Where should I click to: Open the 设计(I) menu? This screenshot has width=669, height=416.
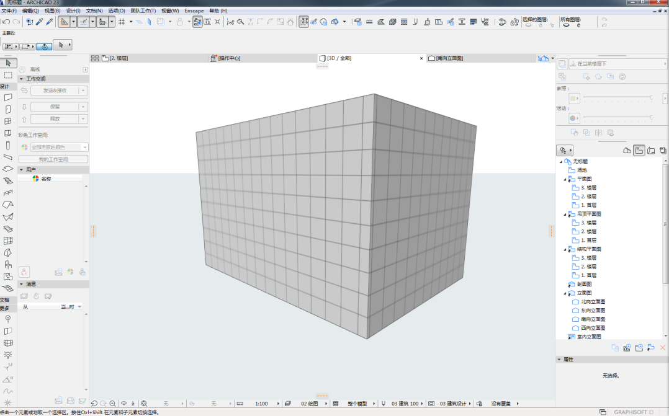pos(73,11)
